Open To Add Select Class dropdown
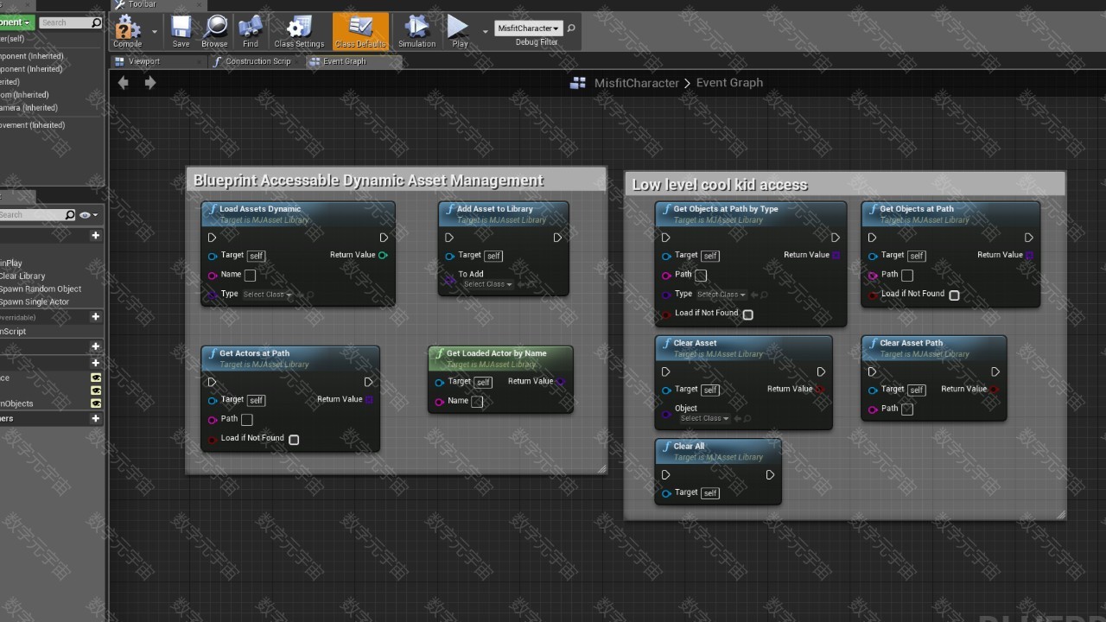Screen dimensions: 1106x622 487,284
